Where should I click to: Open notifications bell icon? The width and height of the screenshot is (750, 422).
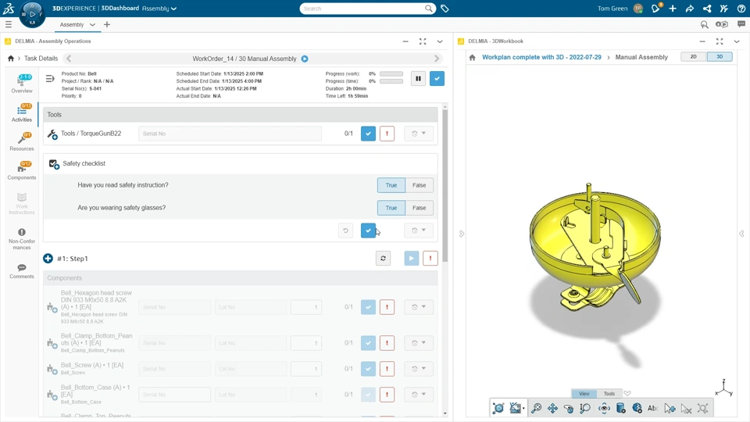(x=655, y=8)
